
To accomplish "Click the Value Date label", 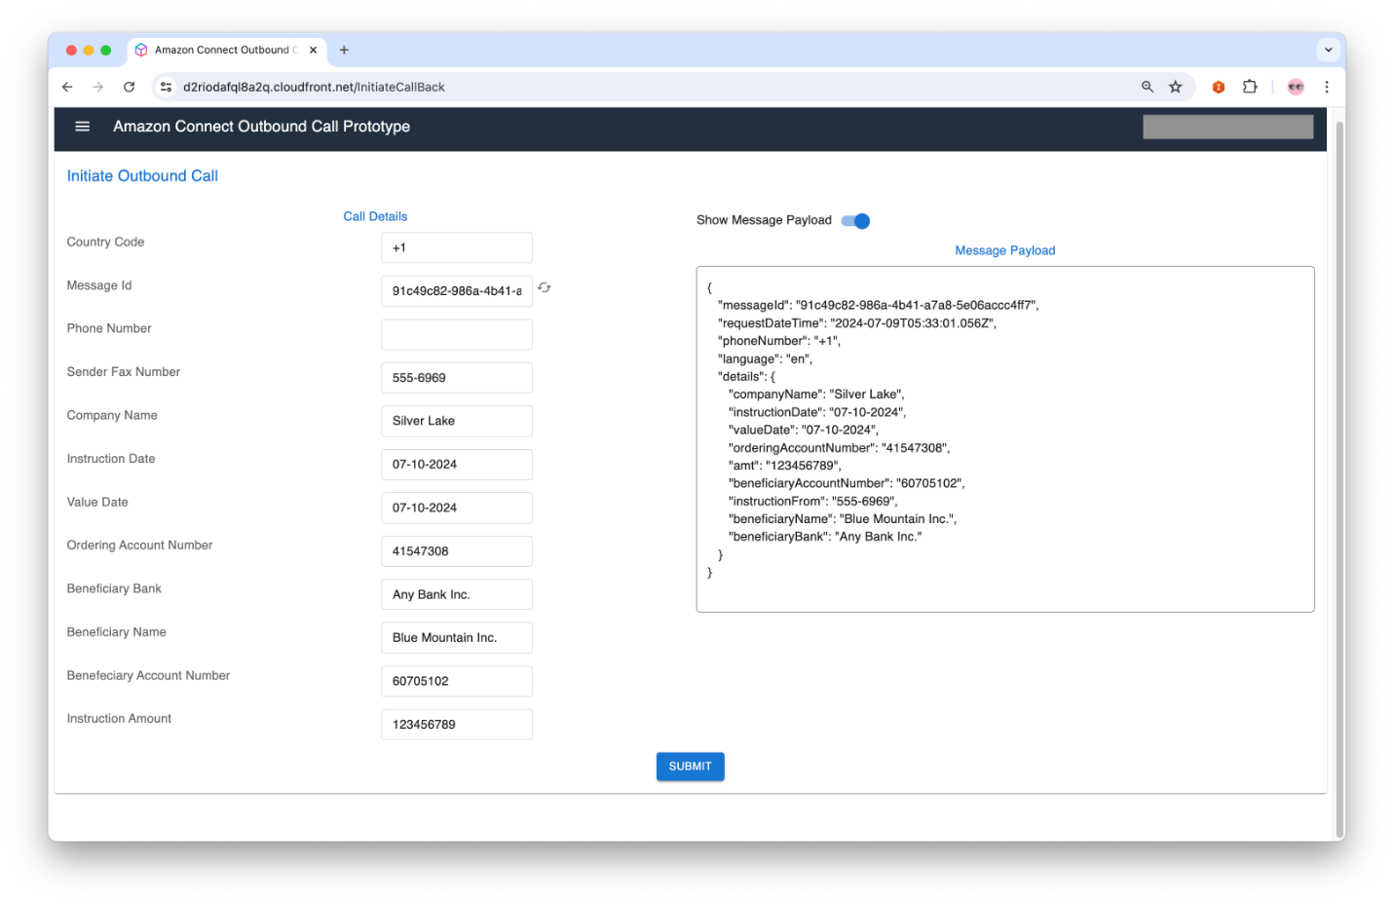I will (97, 502).
